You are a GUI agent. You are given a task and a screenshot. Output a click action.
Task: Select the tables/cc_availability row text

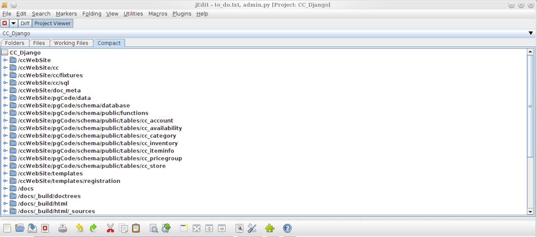(100, 128)
